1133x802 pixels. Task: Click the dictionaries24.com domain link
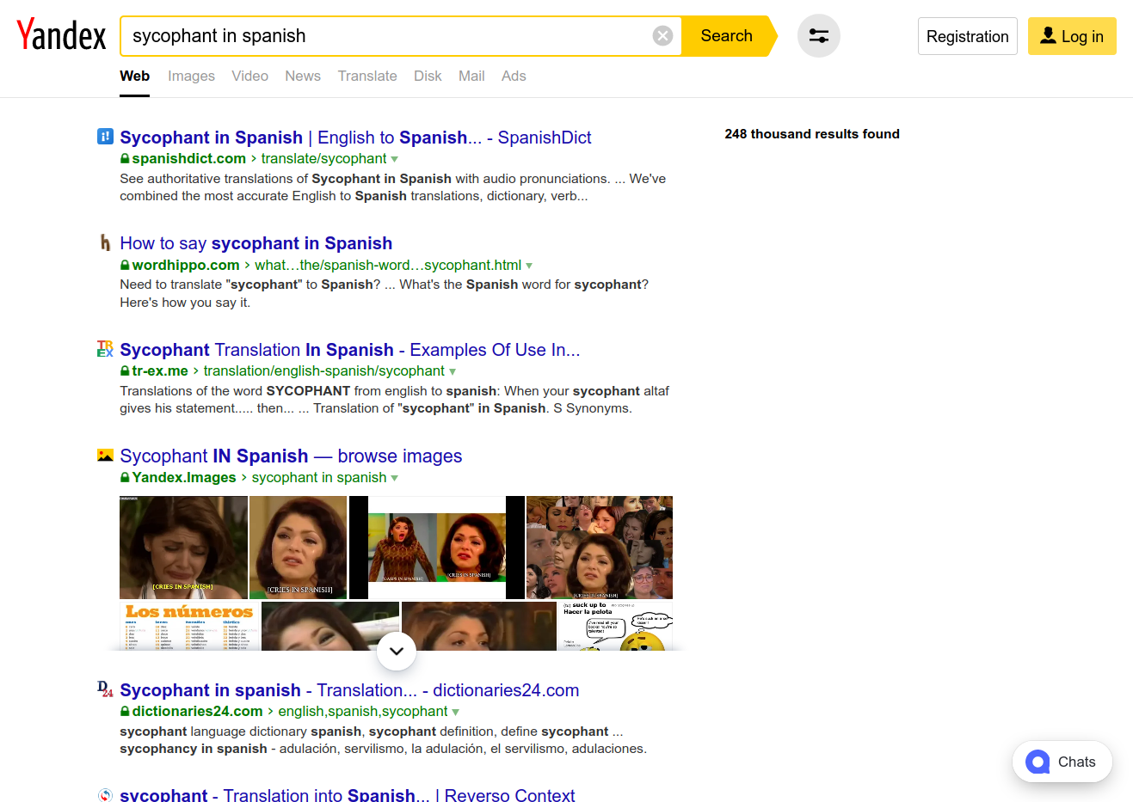pos(197,712)
